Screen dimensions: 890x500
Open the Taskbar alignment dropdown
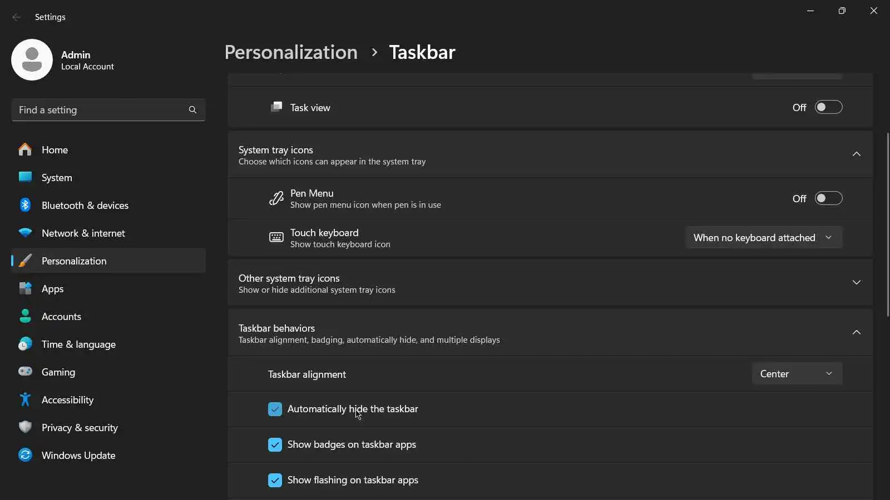pos(797,374)
